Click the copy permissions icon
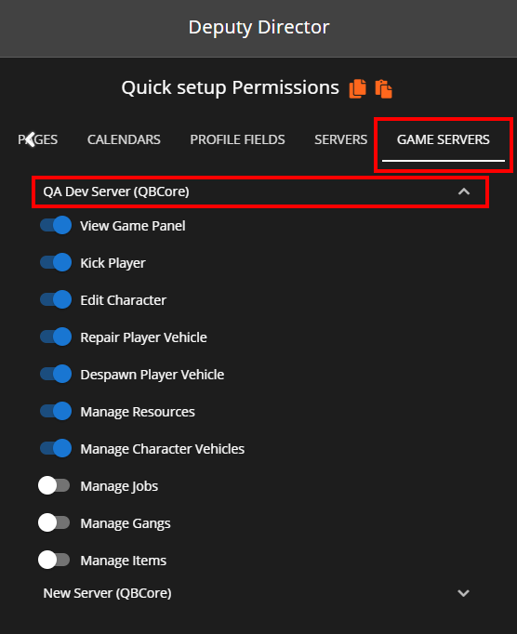The image size is (517, 634). [x=358, y=88]
